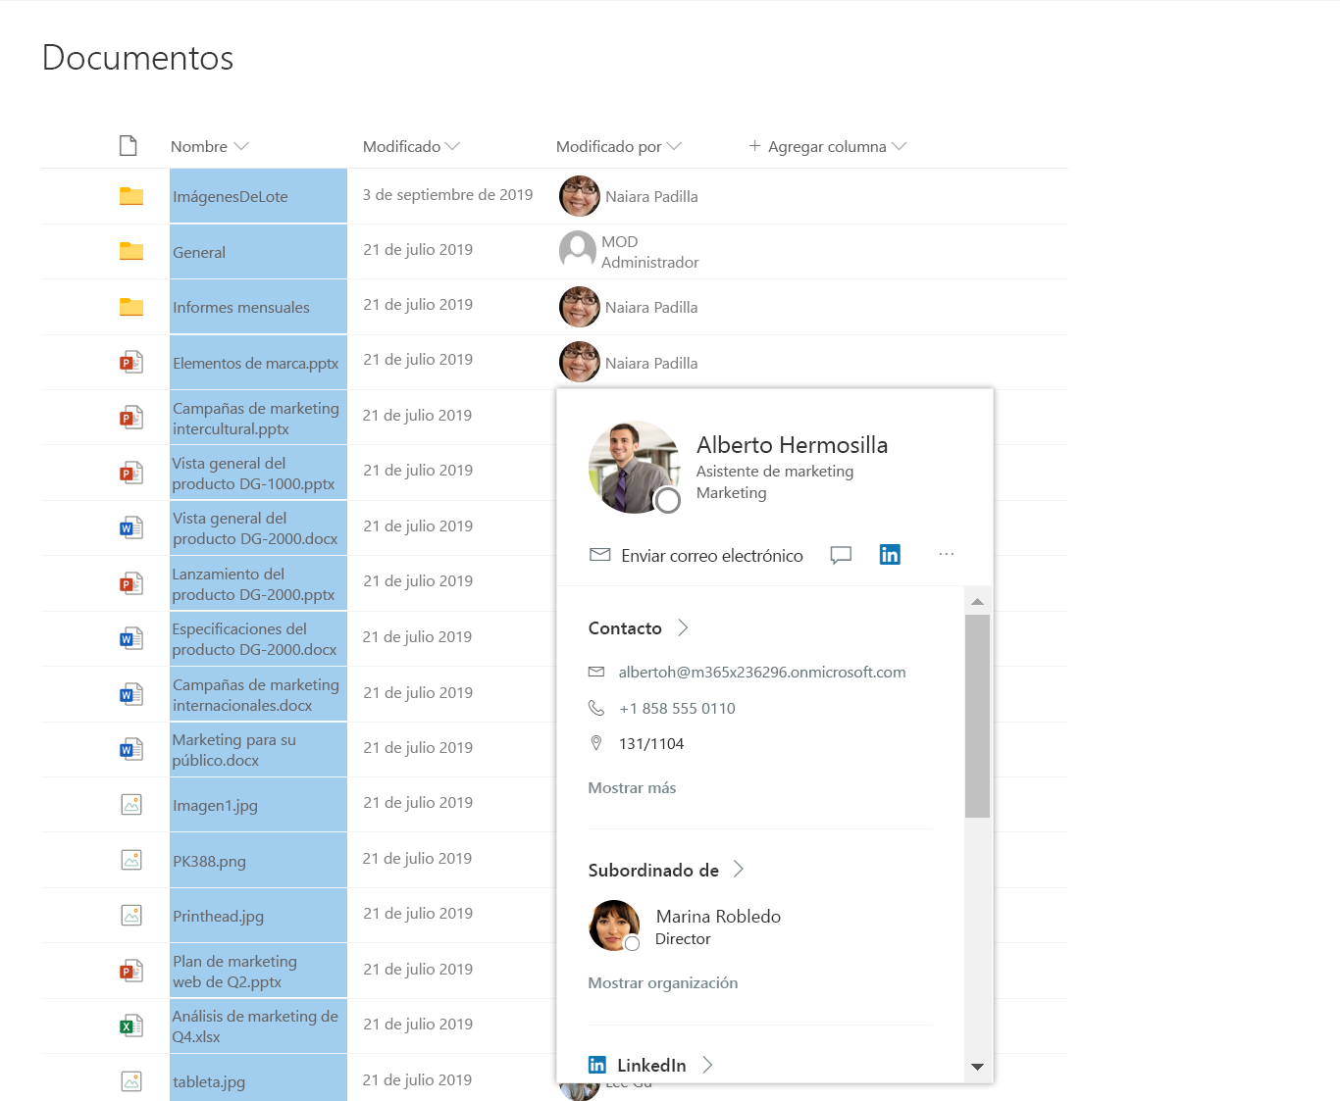Image resolution: width=1340 pixels, height=1101 pixels.
Task: Click the file type column header icon
Action: [x=129, y=146]
